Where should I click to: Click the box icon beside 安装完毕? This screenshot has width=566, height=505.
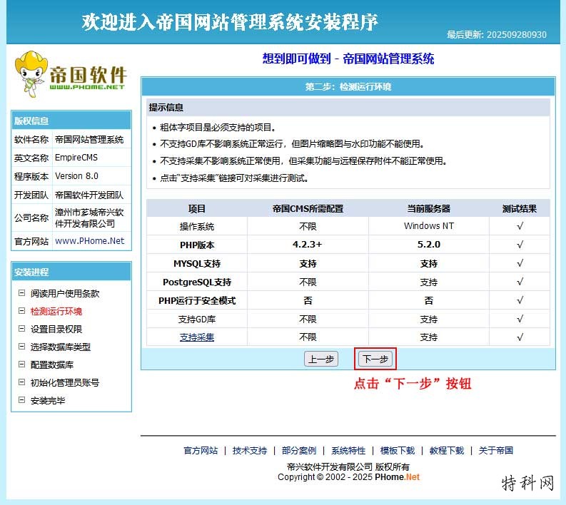(x=21, y=399)
